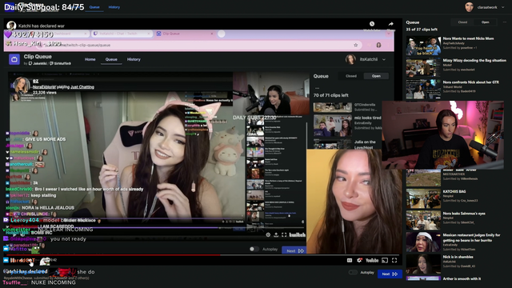512x288 pixels.
Task: Click the Clip Queue purple logo icon
Action: 14,59
